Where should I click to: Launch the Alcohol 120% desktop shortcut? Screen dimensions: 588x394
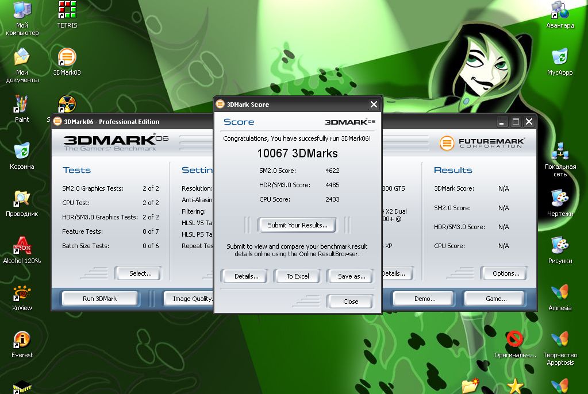click(22, 250)
